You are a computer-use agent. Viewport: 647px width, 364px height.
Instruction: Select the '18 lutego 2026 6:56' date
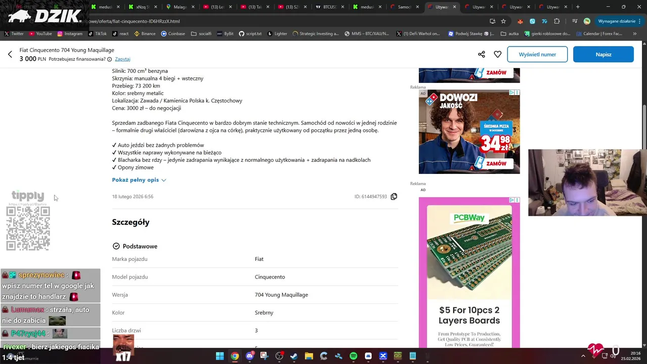[x=132, y=197]
